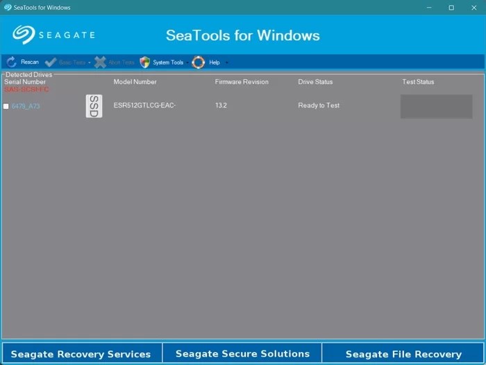This screenshot has height=365, width=486.
Task: Click the Help lifebuoy icon
Action: (x=199, y=62)
